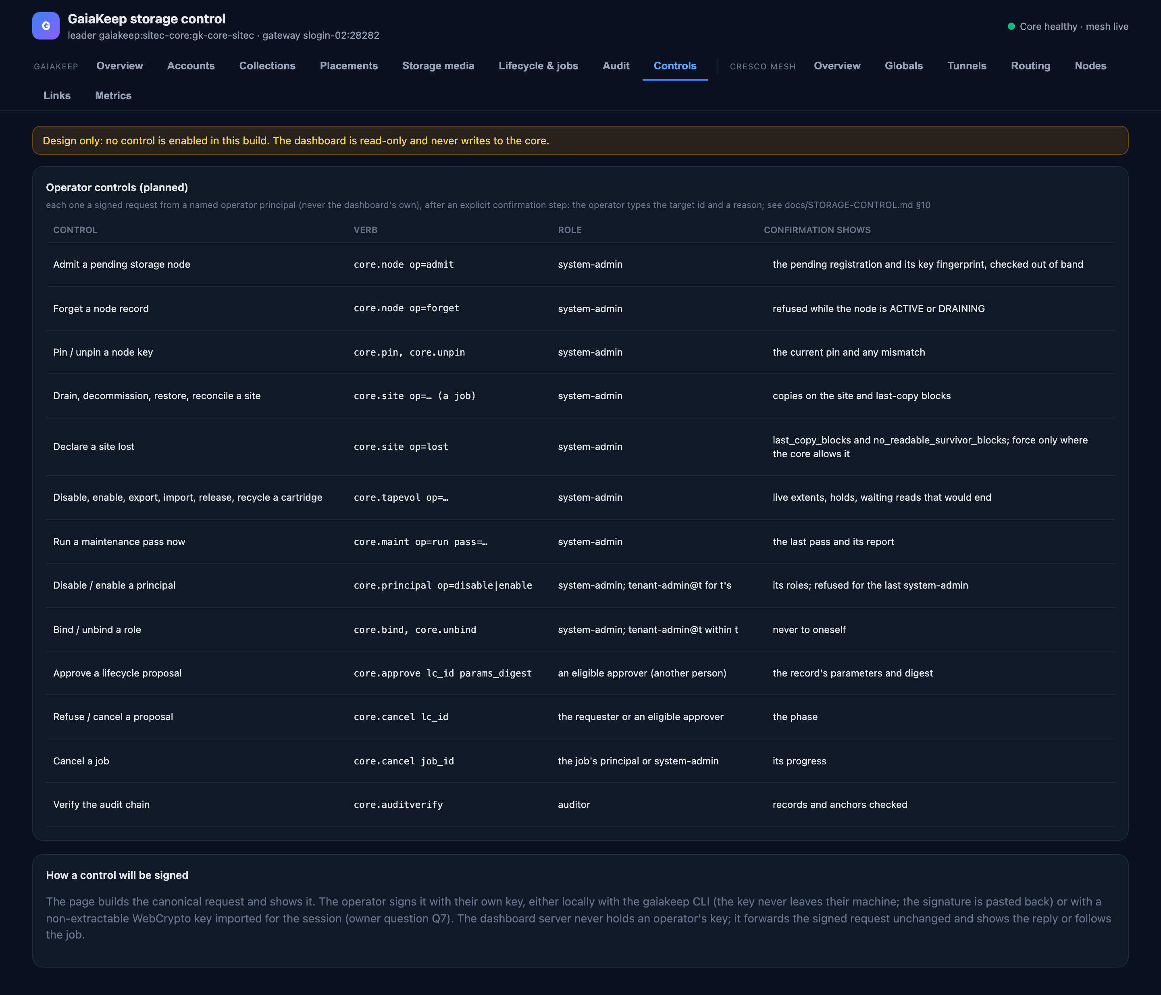Screen dimensions: 1161x995
Task: Select the Pin / unpin a node key row
Action: [580, 352]
